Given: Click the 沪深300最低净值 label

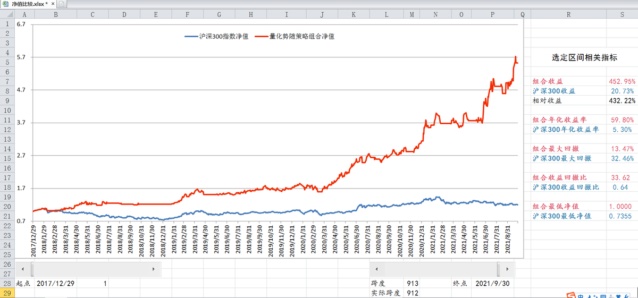Looking at the screenshot, I should coord(561,216).
